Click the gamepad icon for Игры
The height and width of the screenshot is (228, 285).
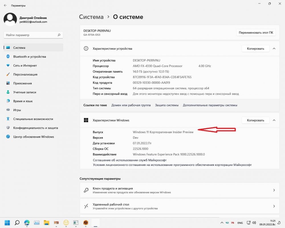8,110
